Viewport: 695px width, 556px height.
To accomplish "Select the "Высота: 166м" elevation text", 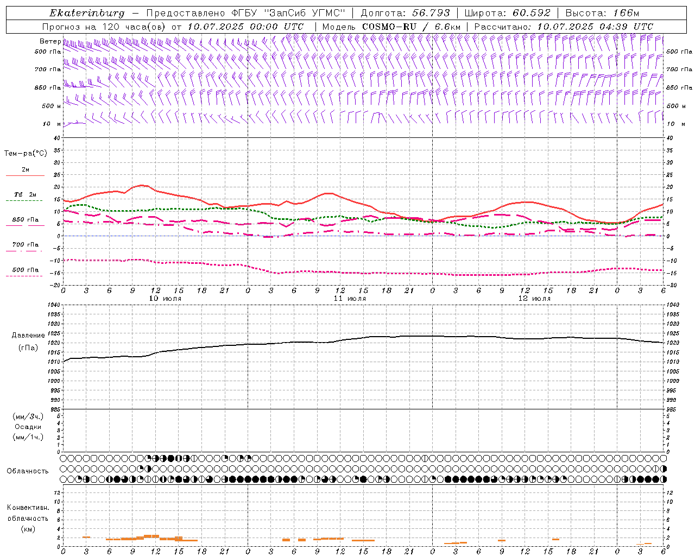I will click(x=602, y=13).
